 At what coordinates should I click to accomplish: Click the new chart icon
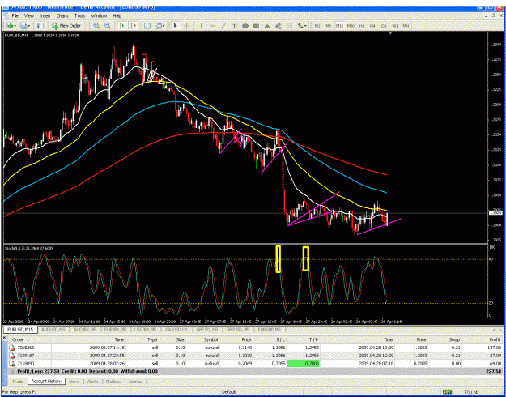(10, 26)
